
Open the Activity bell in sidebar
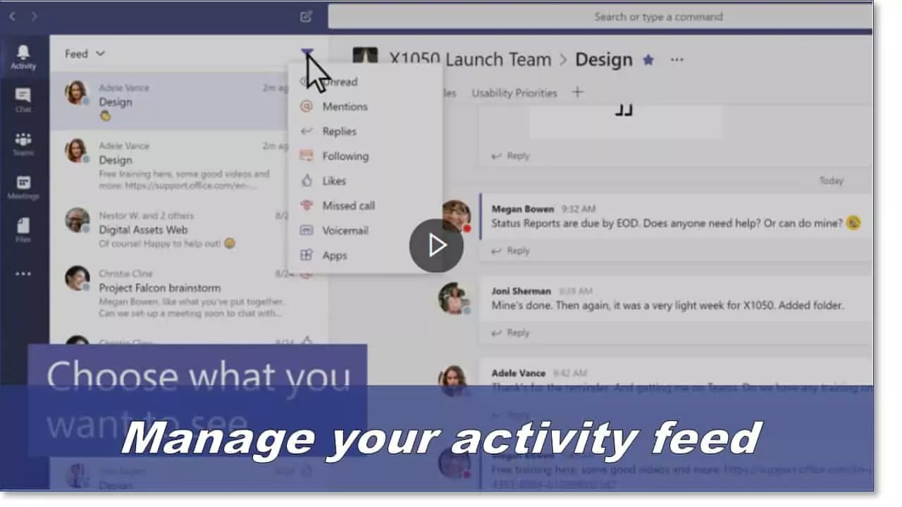pos(23,56)
